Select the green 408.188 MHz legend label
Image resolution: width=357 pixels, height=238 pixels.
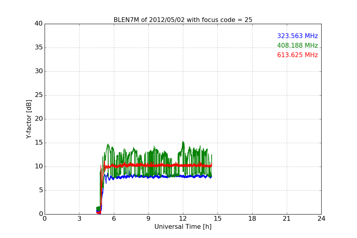[x=297, y=46]
